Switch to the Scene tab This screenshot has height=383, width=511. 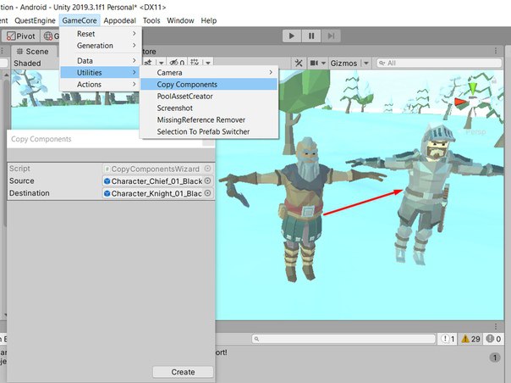tap(33, 51)
